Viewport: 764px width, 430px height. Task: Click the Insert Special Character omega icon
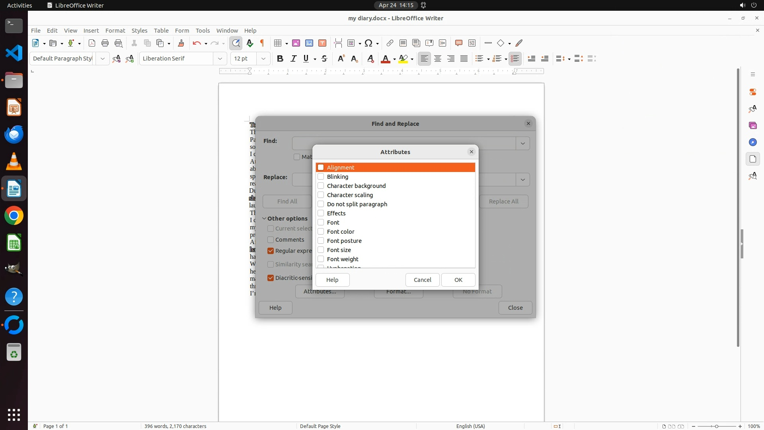[368, 43]
